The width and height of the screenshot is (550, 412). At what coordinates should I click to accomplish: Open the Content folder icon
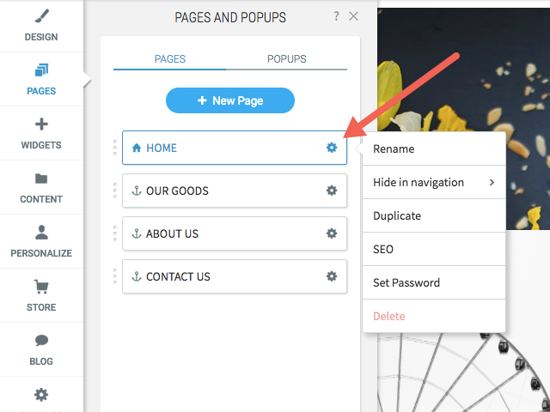[41, 179]
